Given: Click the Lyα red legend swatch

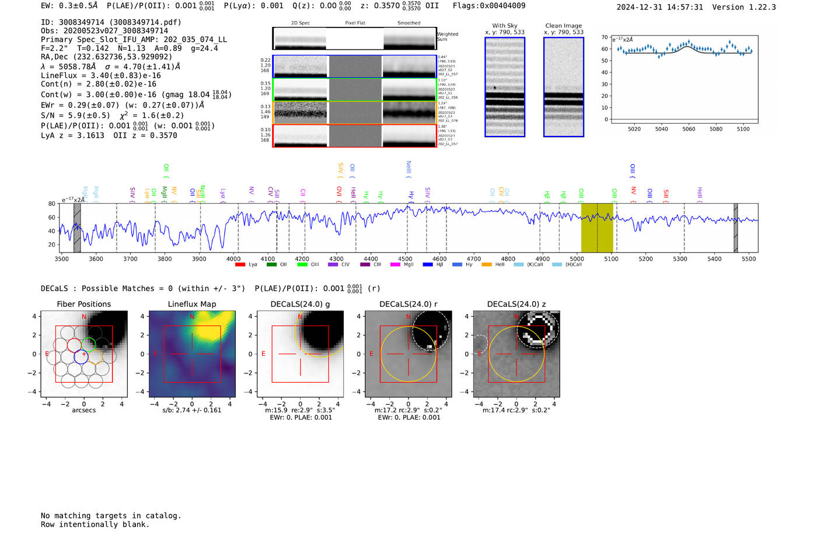Looking at the screenshot, I should (240, 265).
